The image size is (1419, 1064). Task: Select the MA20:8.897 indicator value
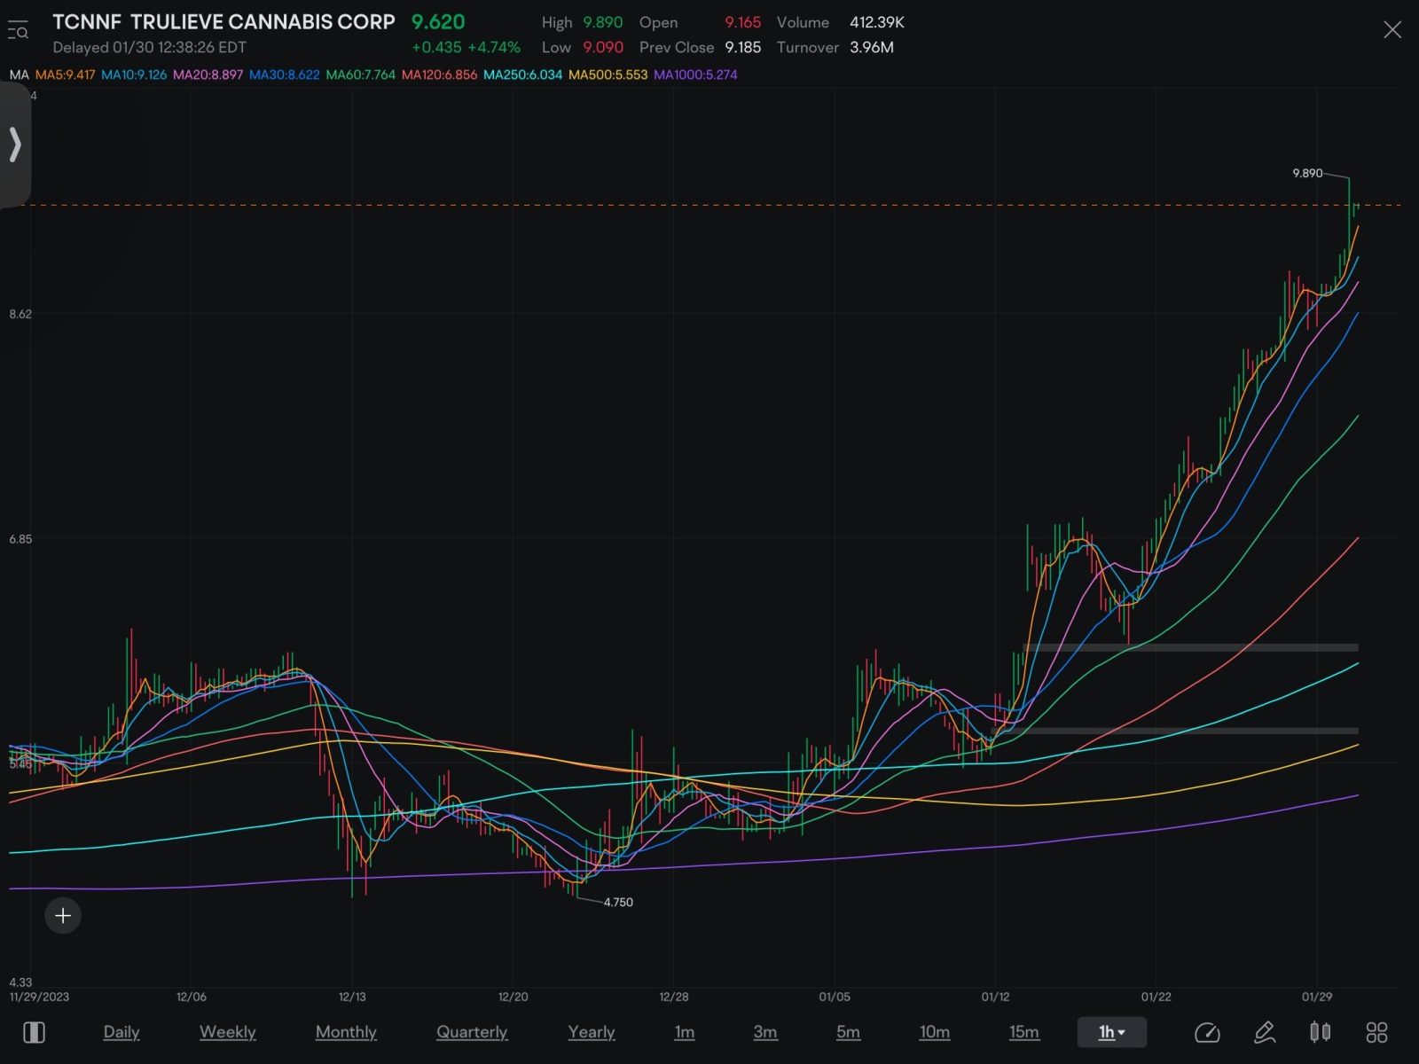point(208,74)
